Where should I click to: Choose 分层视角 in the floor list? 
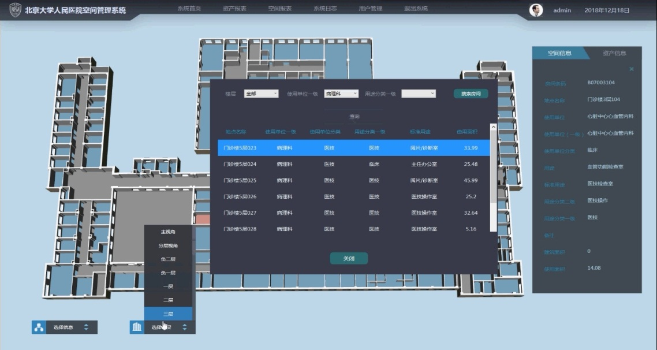pyautogui.click(x=167, y=245)
